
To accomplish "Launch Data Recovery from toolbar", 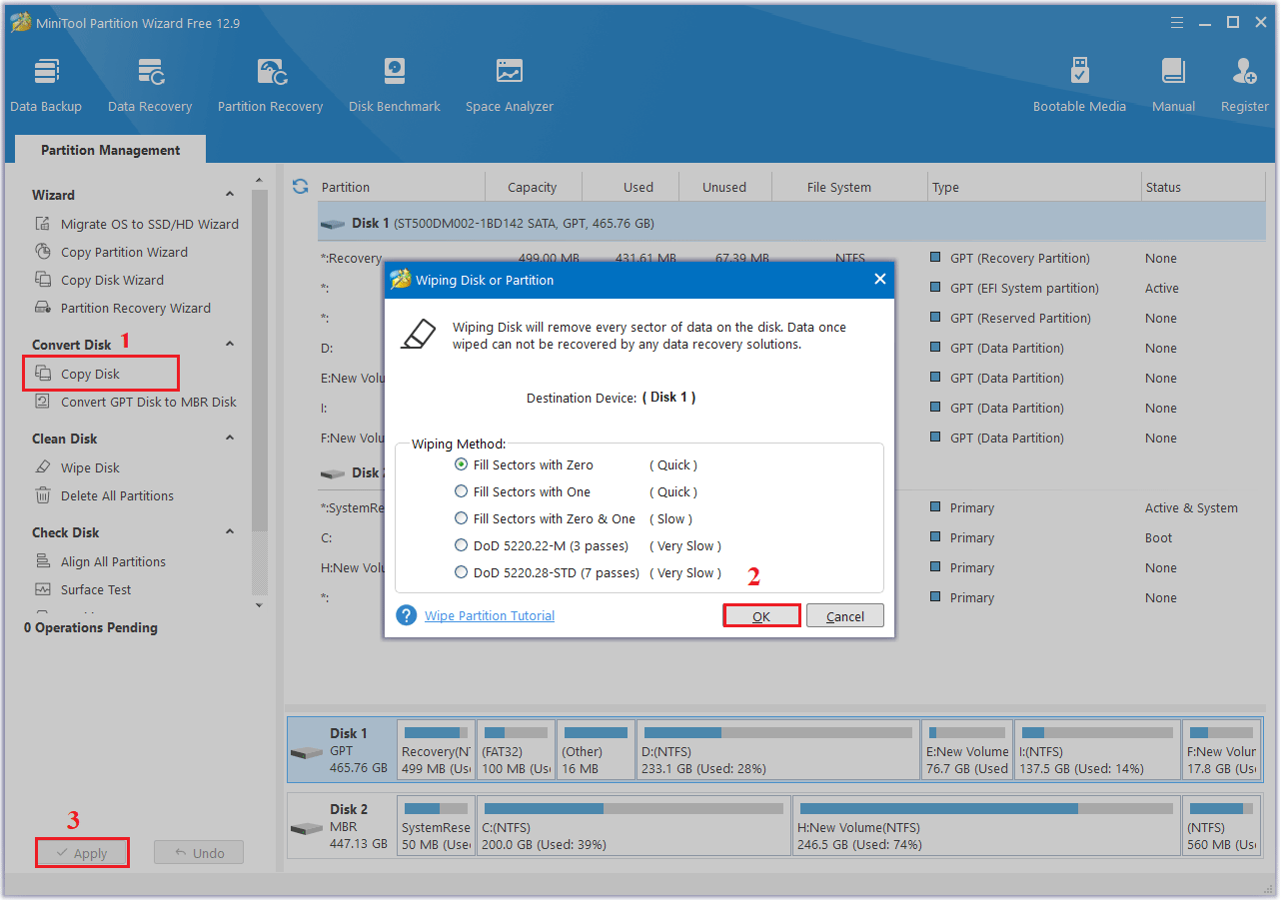I will (150, 85).
